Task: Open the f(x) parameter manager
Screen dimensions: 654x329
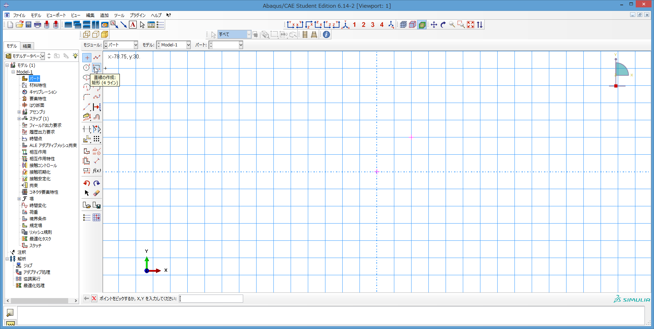Action: coord(97,170)
